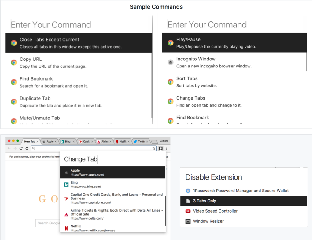Image resolution: width=313 pixels, height=240 pixels.
Task: Switch to the Capital One browser tab
Action: [x=86, y=142]
